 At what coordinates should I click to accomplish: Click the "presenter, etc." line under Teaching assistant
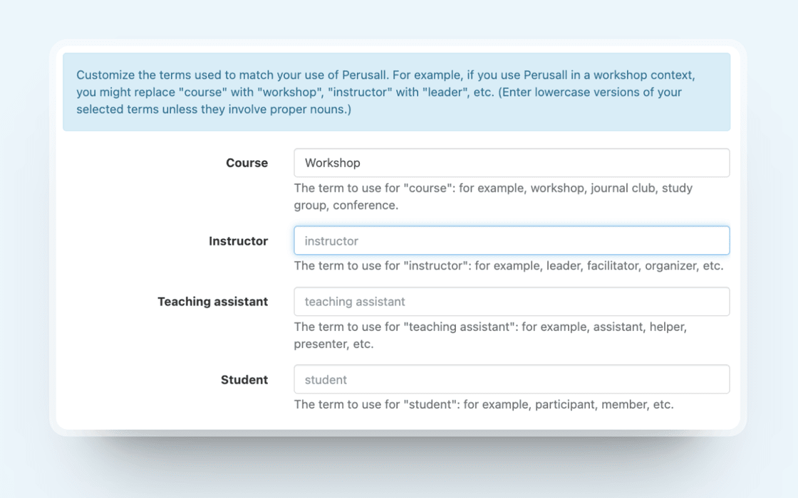click(x=333, y=344)
